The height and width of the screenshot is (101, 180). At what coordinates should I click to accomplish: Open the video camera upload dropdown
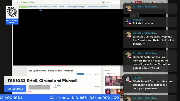point(132,2)
